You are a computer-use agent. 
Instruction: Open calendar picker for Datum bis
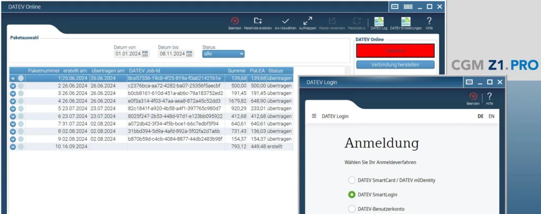(189, 54)
